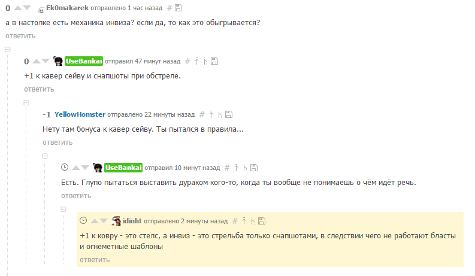Collapse replies under YellowHomster's comment
Screen dimensions: 475x276
45,156
